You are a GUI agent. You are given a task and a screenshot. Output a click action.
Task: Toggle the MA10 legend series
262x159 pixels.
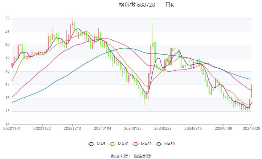(118, 144)
